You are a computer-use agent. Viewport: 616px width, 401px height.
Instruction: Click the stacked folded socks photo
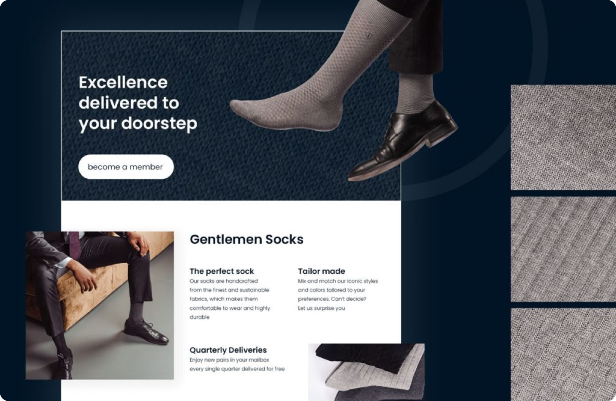coord(366,372)
